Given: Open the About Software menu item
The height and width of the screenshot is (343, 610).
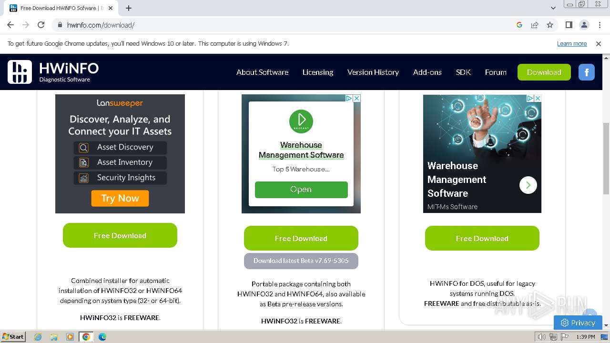Looking at the screenshot, I should click(262, 72).
